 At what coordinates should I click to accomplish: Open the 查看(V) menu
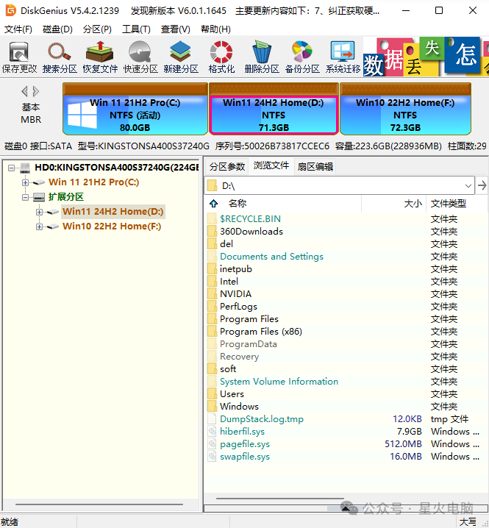pos(176,29)
